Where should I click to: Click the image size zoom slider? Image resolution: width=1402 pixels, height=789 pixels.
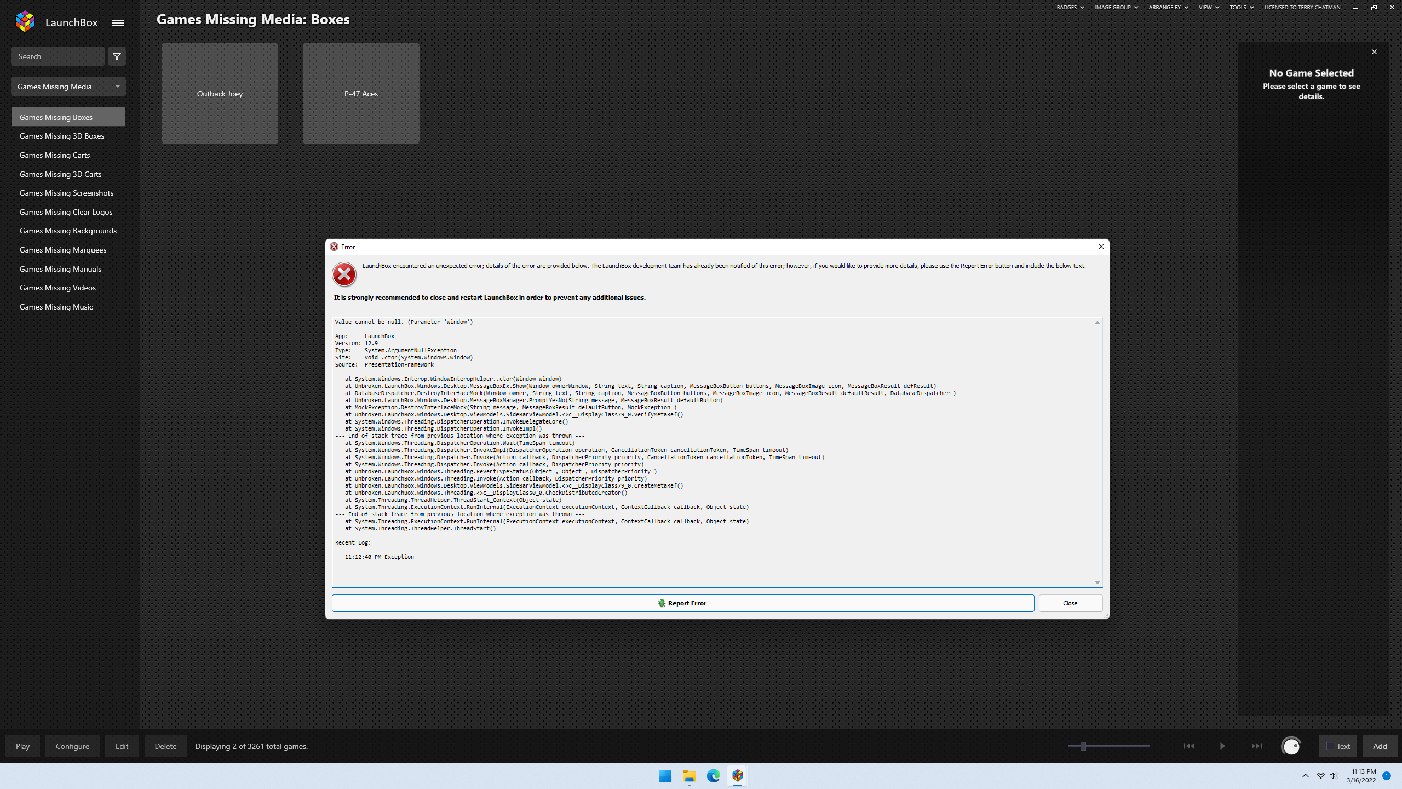click(x=1109, y=746)
